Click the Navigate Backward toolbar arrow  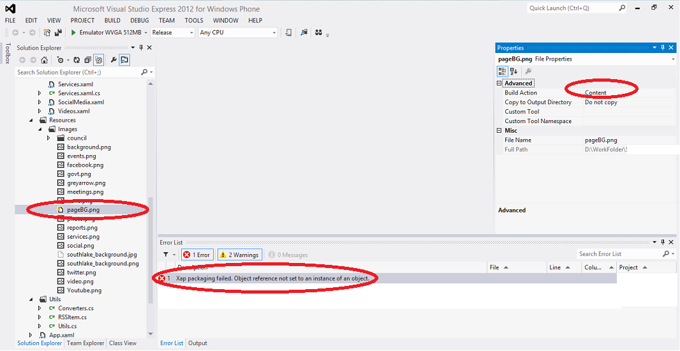point(15,33)
